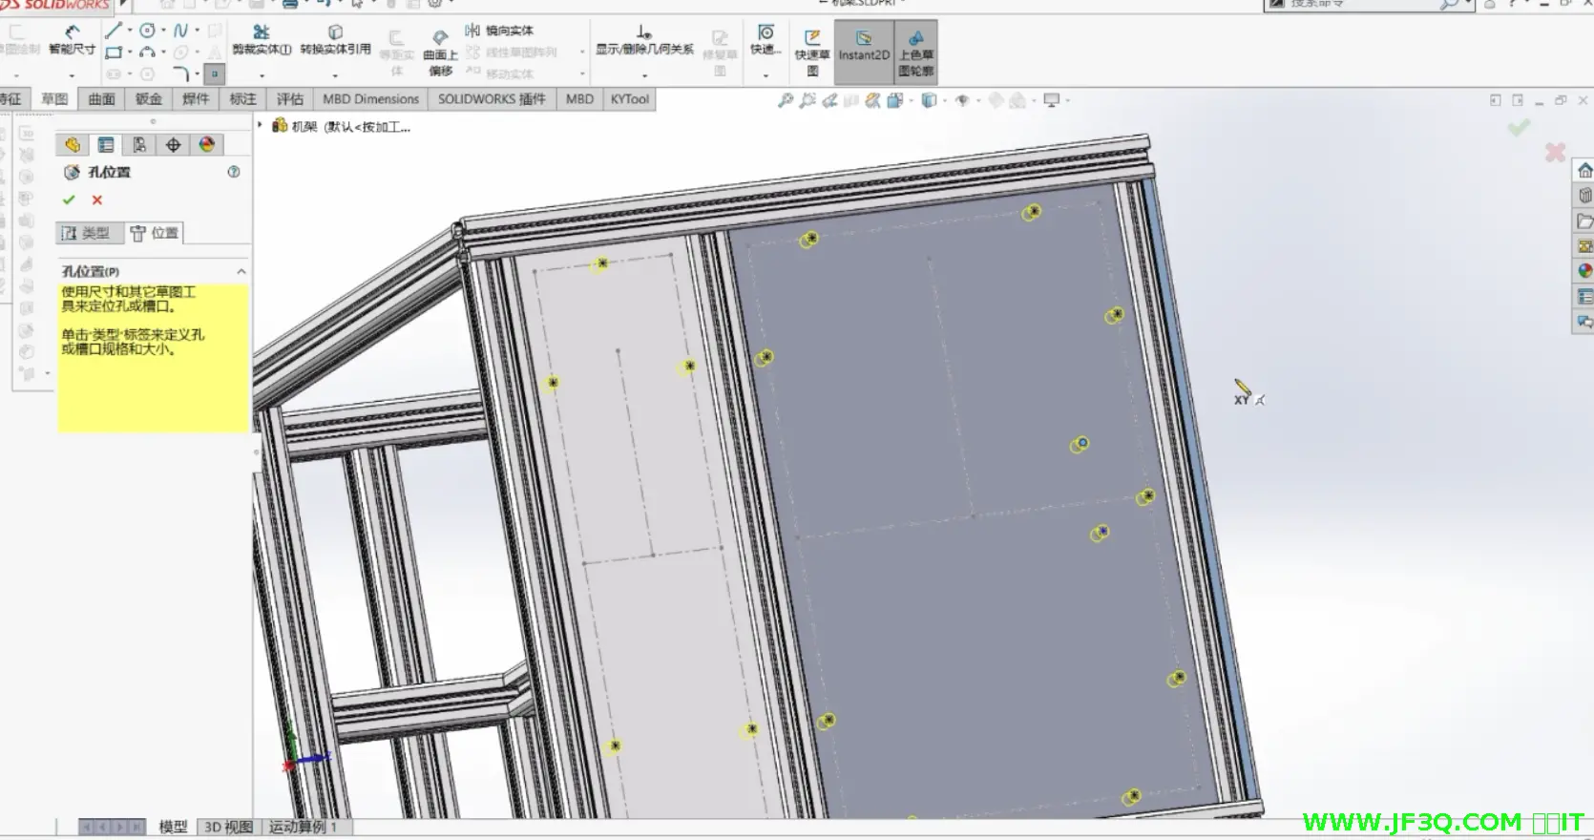Cancel hole position with red X
The image size is (1594, 840).
(96, 199)
